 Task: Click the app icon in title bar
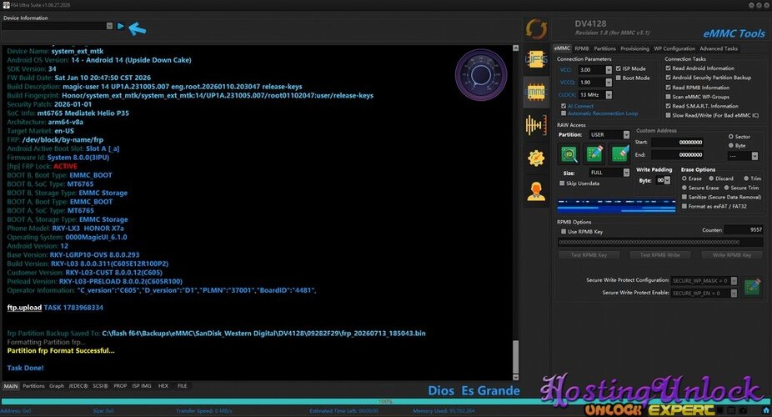point(7,5)
